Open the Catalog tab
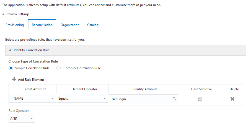This screenshot has height=124, width=246. coord(93,25)
